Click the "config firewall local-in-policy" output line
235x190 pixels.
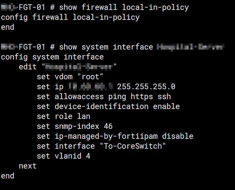[70, 17]
